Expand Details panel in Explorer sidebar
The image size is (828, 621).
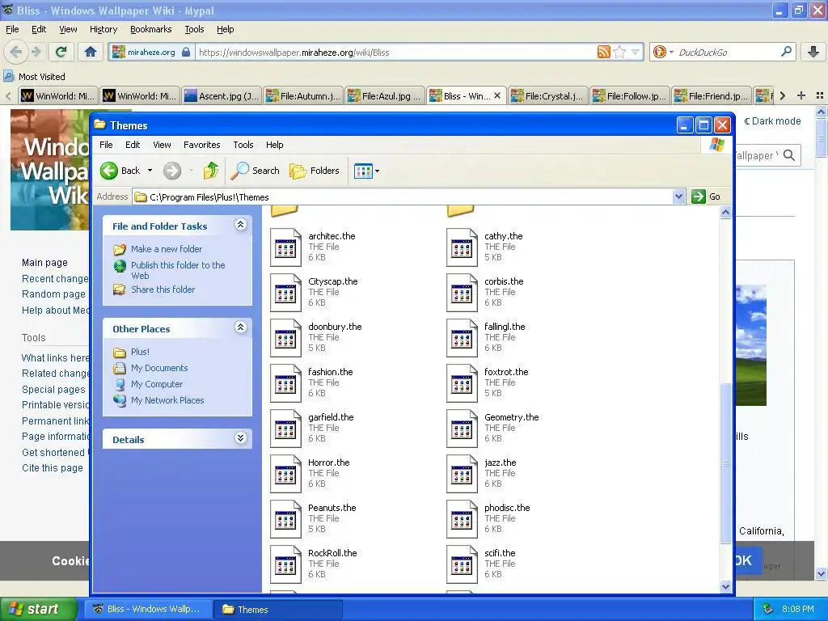tap(240, 438)
